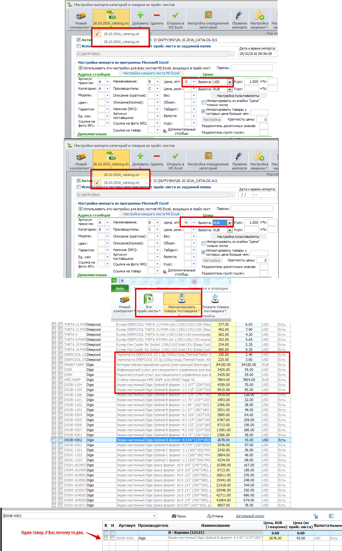
Task: Select unchecked second catalog.xls item, upper window
Action: [x=121, y=42]
